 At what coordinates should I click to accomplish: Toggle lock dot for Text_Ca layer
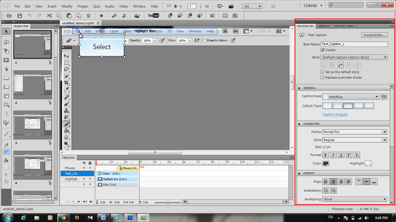pyautogui.click(x=90, y=173)
